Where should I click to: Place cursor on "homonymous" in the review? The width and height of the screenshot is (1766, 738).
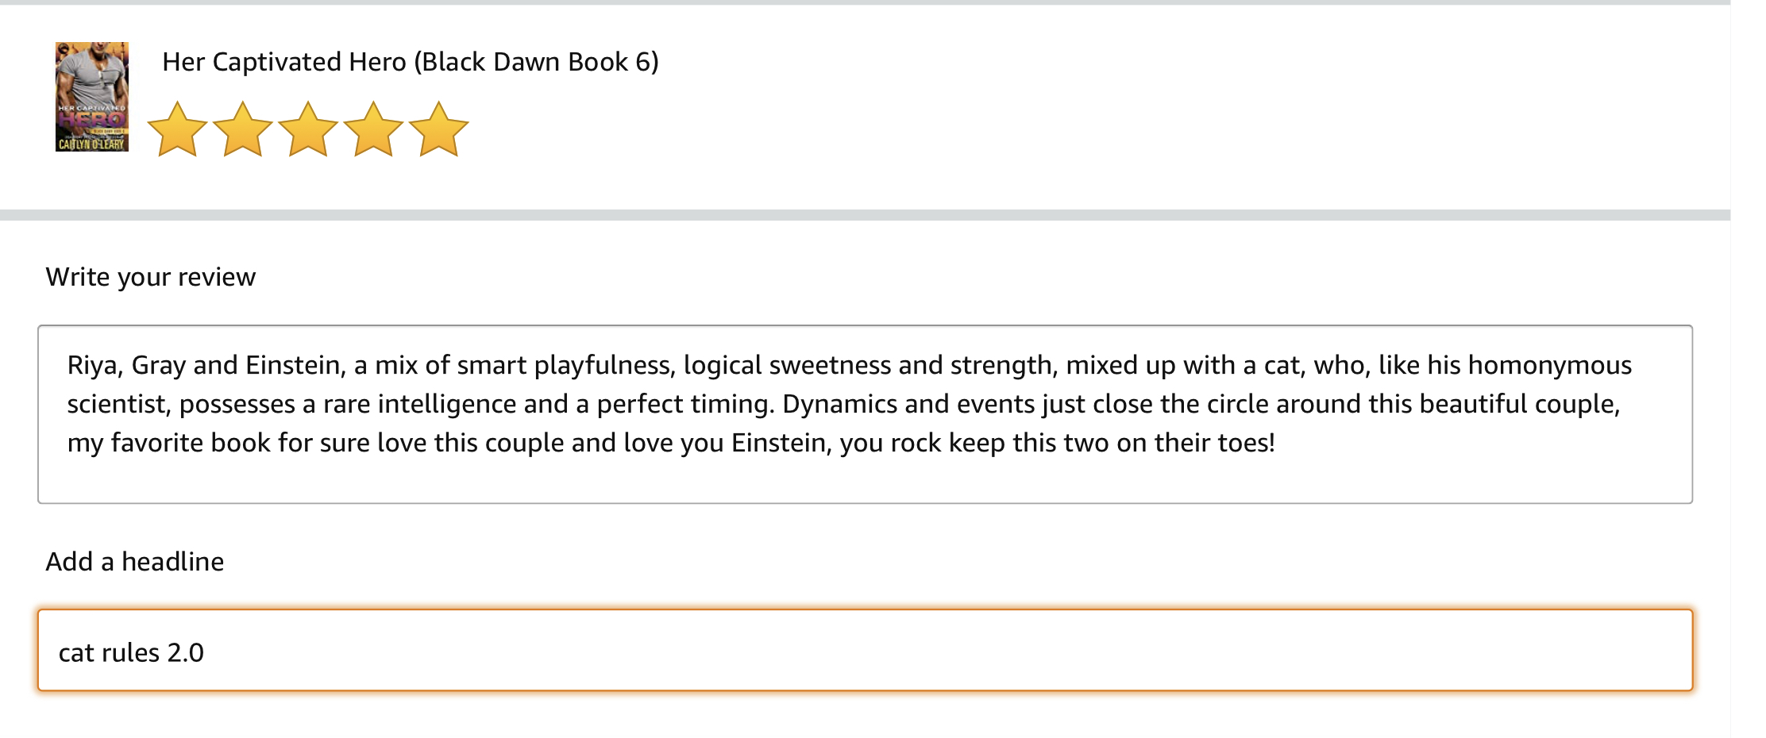tap(1549, 365)
